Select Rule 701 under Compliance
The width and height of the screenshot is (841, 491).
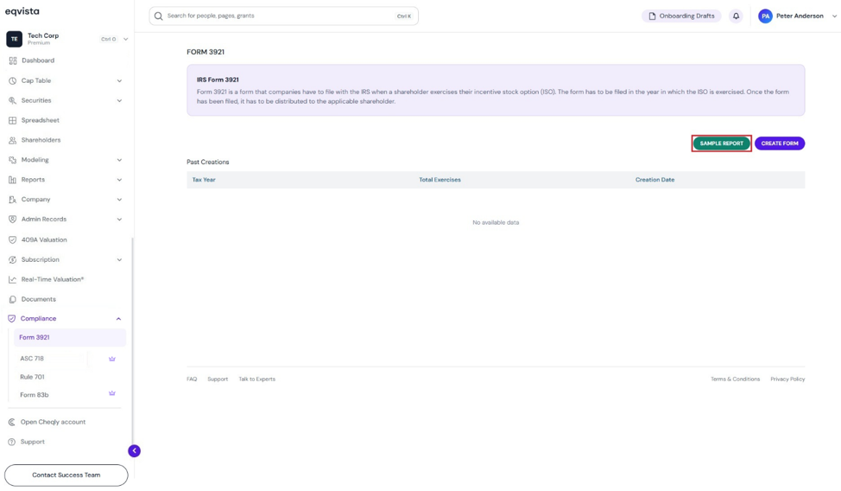pyautogui.click(x=32, y=377)
